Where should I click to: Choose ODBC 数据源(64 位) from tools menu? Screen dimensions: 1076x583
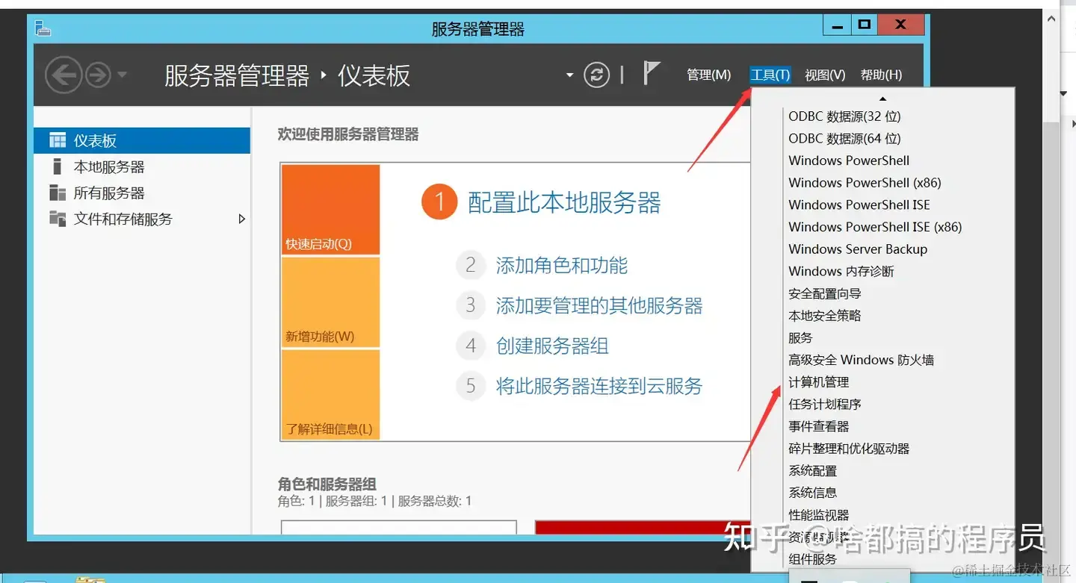click(x=844, y=139)
